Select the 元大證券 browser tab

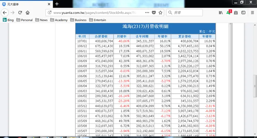click(x=26, y=4)
